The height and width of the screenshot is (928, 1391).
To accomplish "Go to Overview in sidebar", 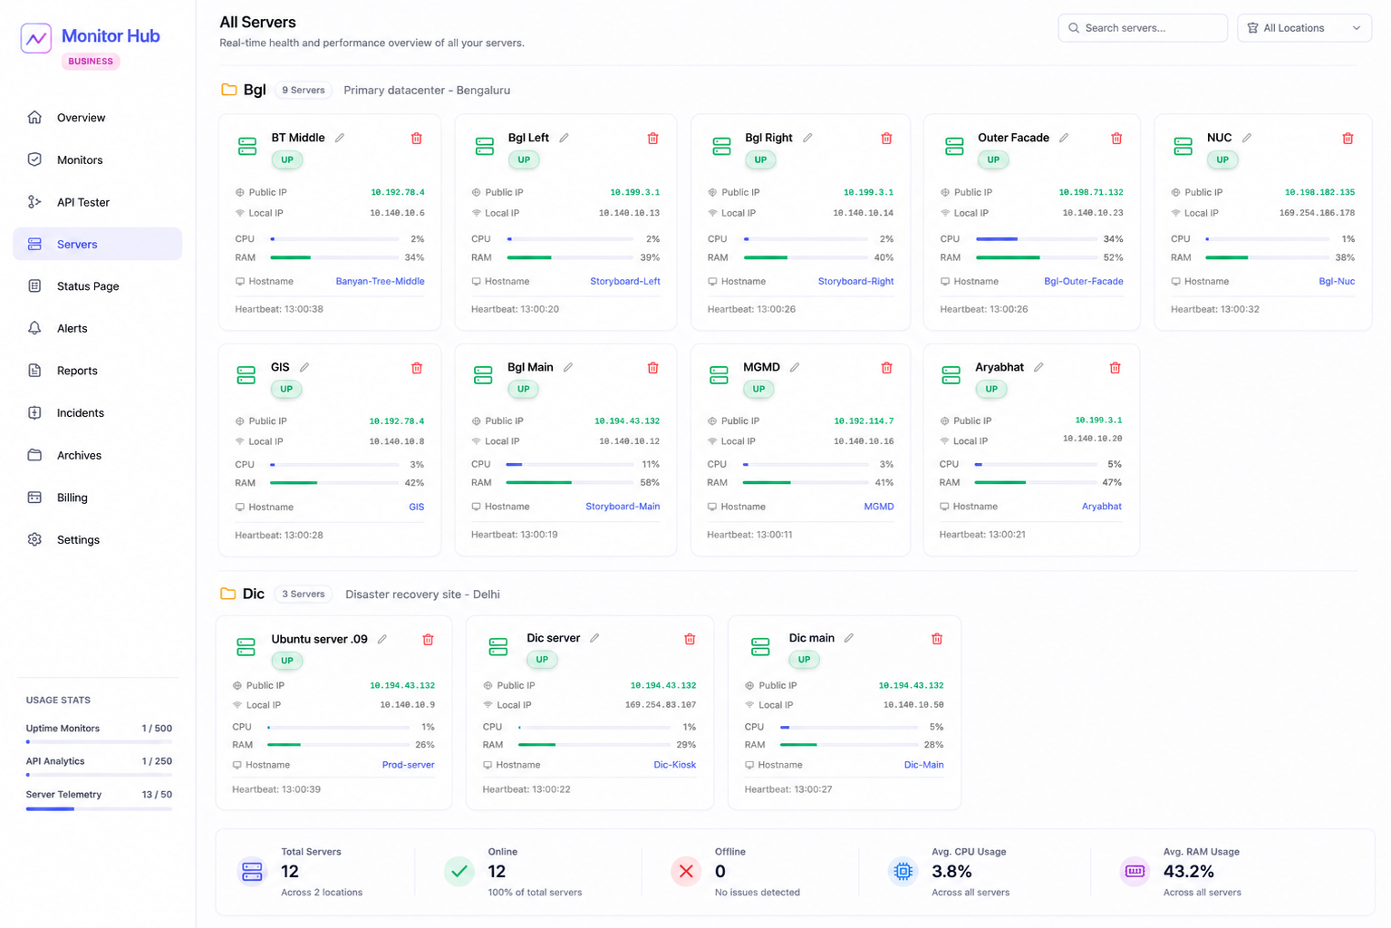I will tap(97, 118).
